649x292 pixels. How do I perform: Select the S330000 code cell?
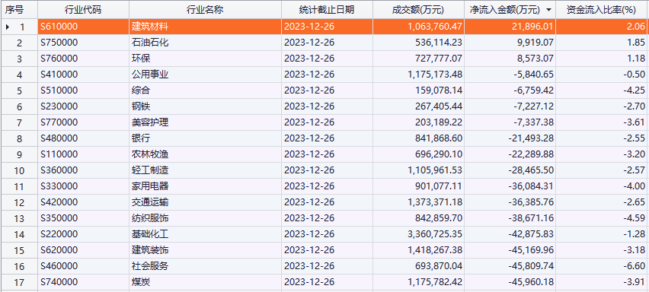click(x=83, y=186)
